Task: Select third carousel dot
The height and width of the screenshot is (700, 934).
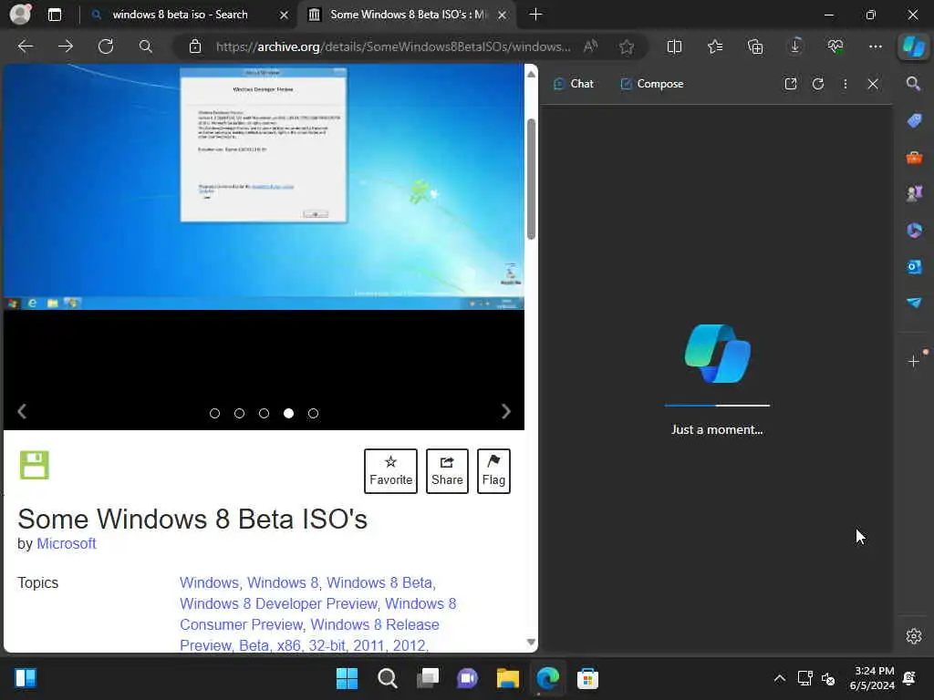Action: point(264,413)
